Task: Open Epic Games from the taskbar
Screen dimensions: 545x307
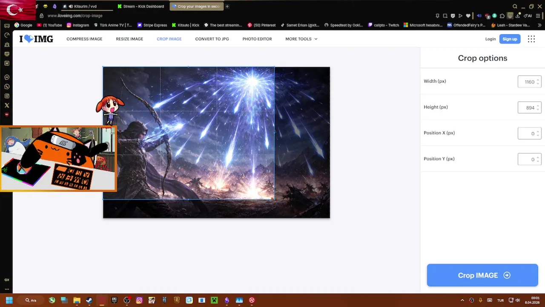Action: coord(114,300)
